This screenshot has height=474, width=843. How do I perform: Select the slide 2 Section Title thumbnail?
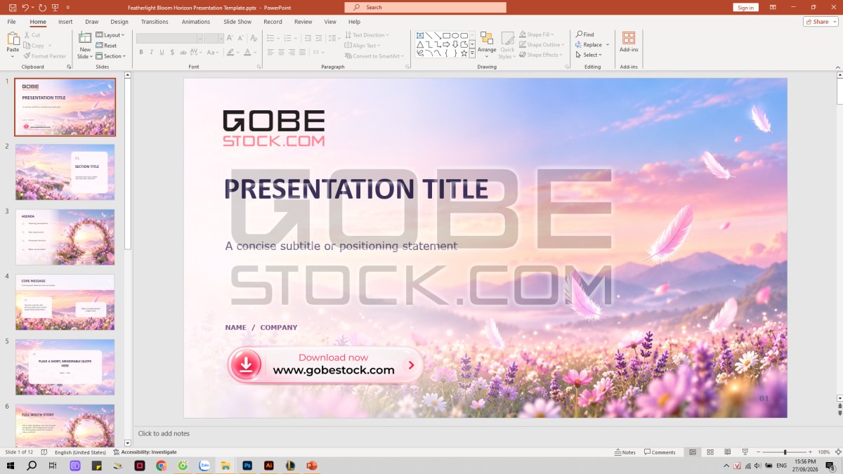(x=65, y=172)
